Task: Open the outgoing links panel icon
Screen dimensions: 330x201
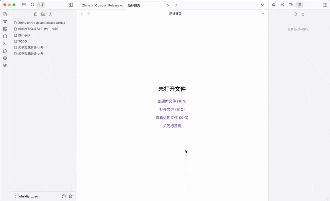Action: pos(282,5)
